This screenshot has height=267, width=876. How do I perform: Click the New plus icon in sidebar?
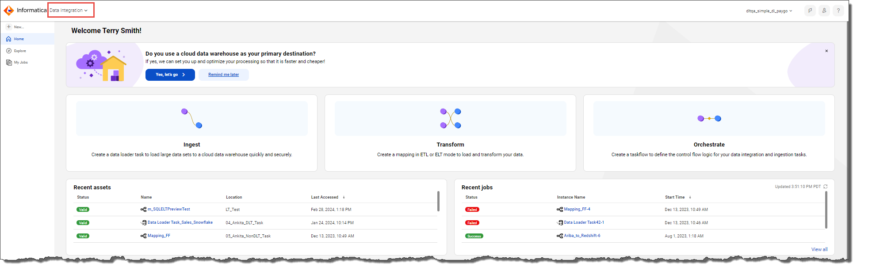tap(9, 27)
